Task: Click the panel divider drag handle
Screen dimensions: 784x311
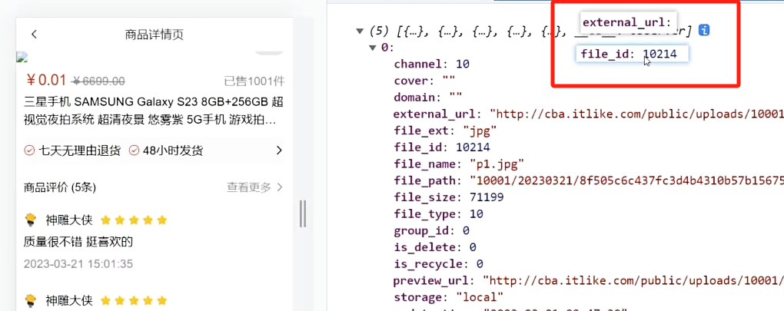Action: pyautogui.click(x=303, y=213)
